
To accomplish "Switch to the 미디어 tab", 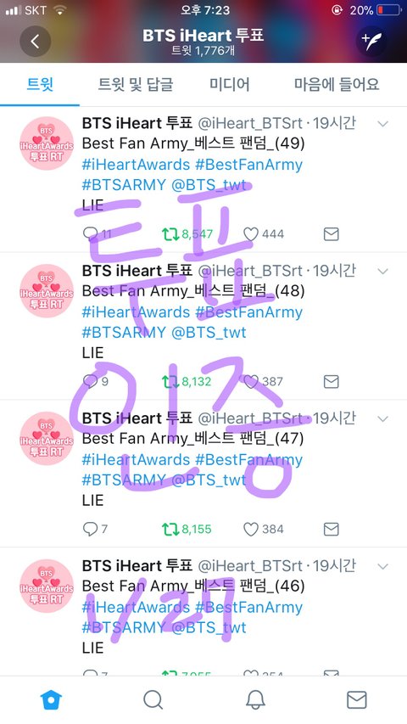I will point(229,85).
